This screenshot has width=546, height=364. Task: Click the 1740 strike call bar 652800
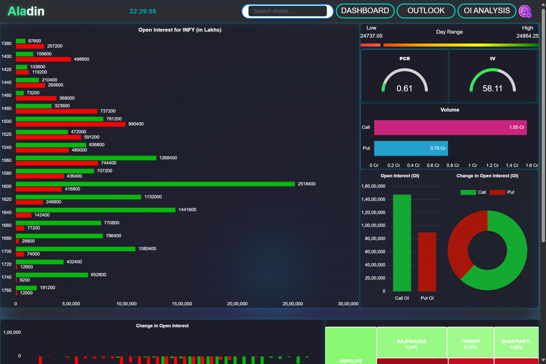(x=52, y=275)
